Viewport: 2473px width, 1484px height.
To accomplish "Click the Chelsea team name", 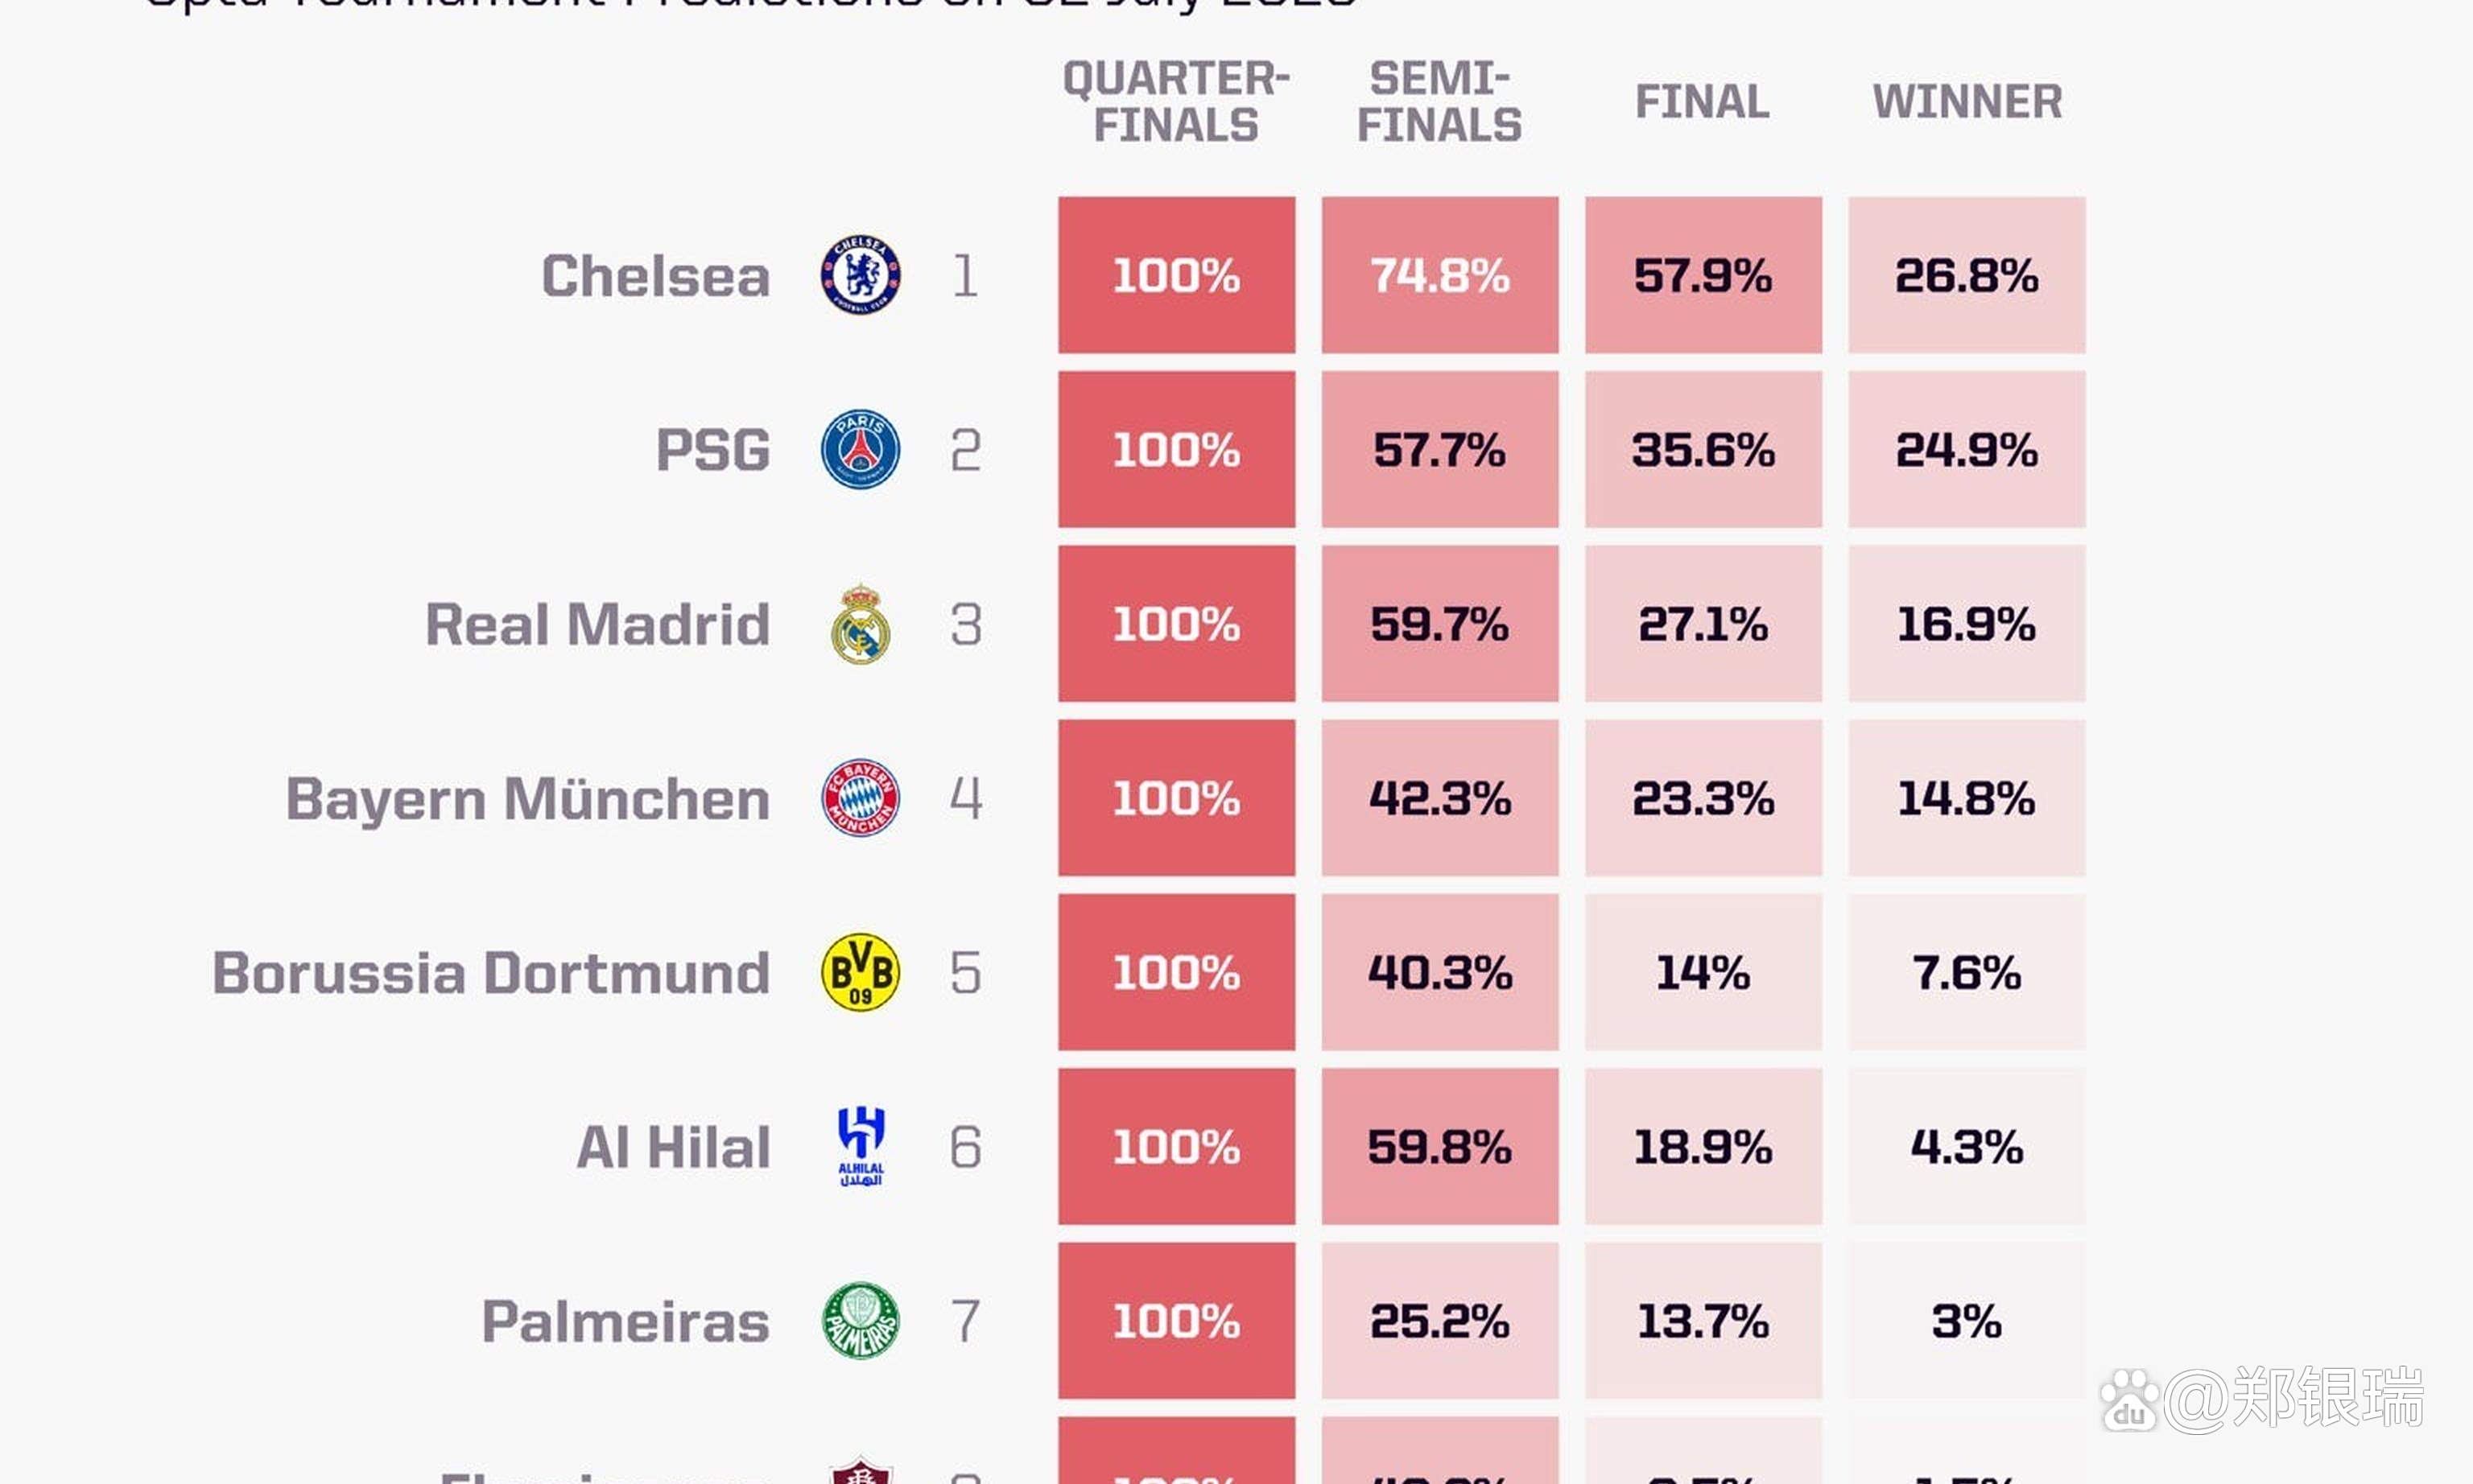I will (656, 276).
